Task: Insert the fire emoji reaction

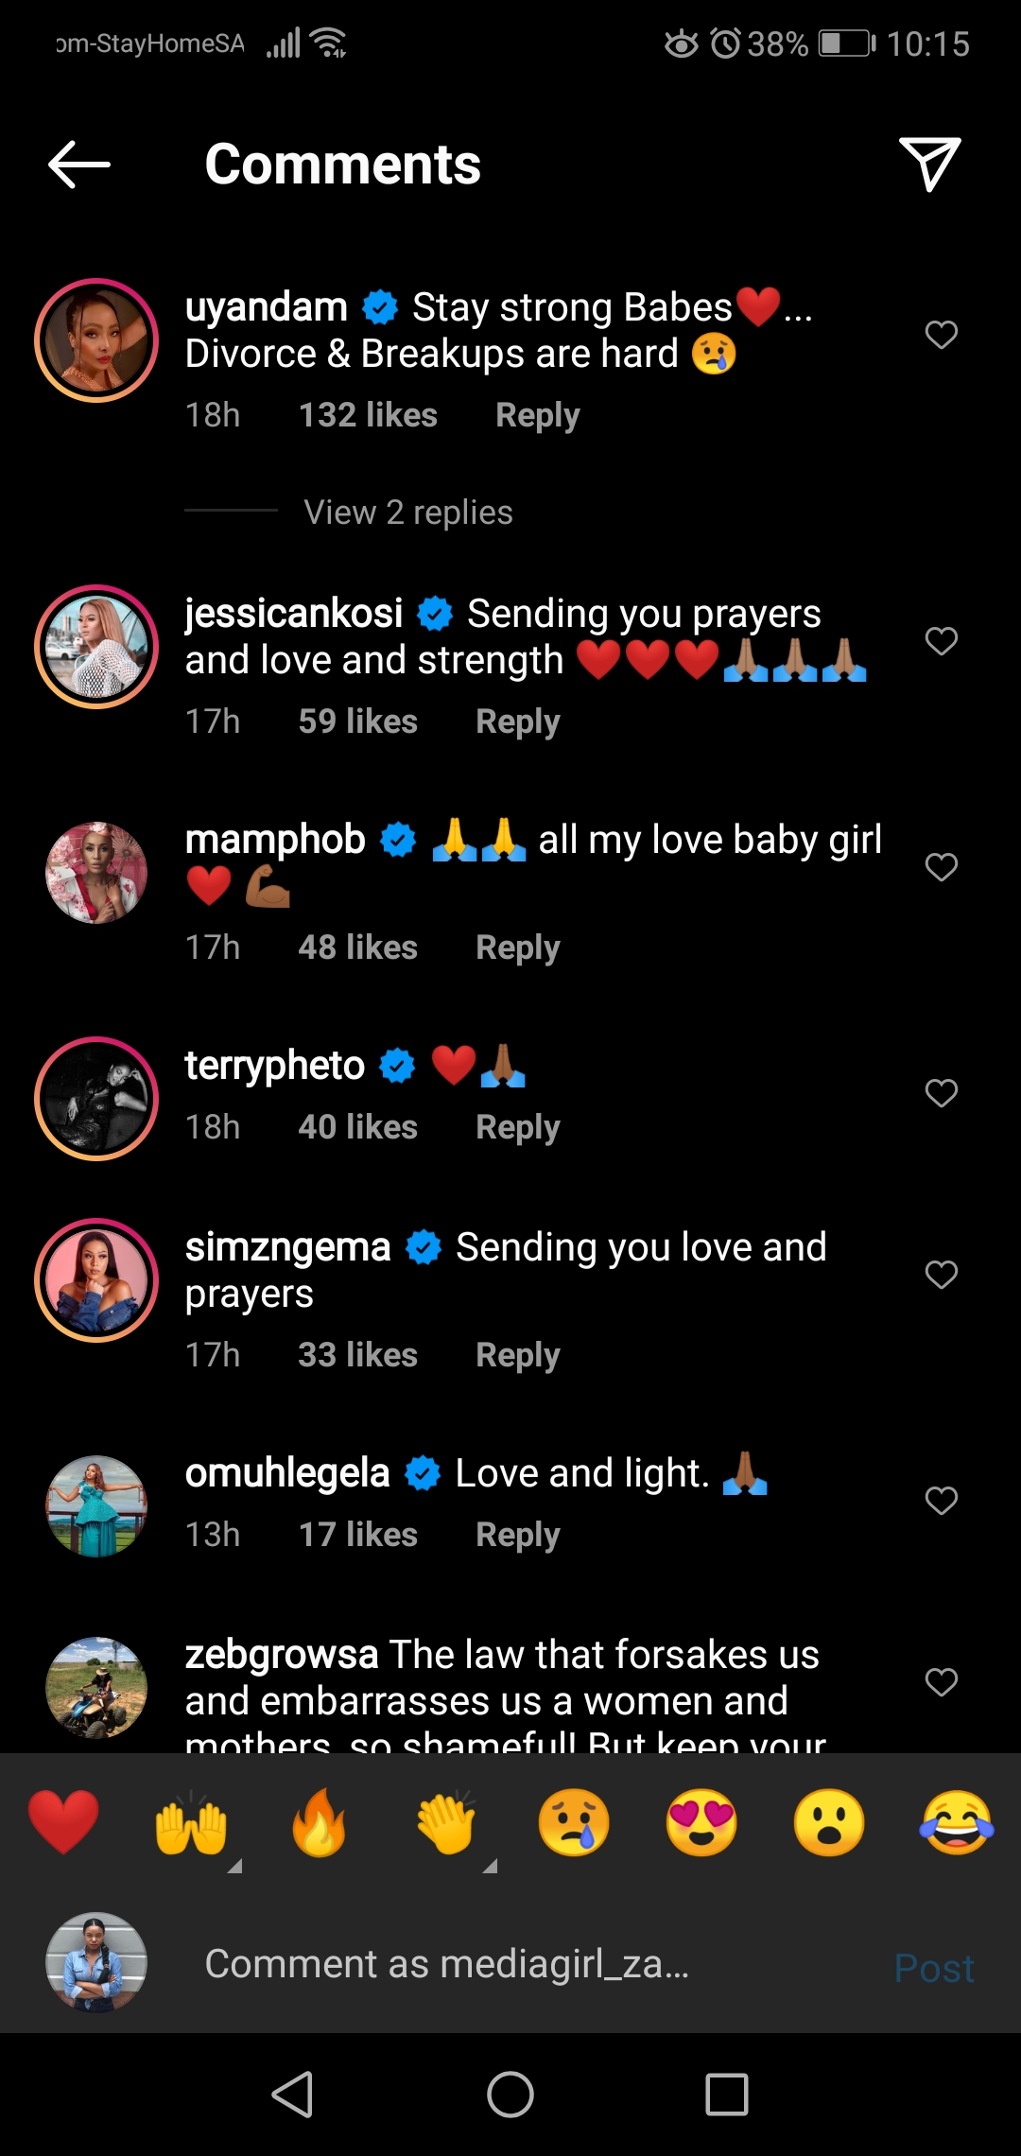Action: point(319,1822)
